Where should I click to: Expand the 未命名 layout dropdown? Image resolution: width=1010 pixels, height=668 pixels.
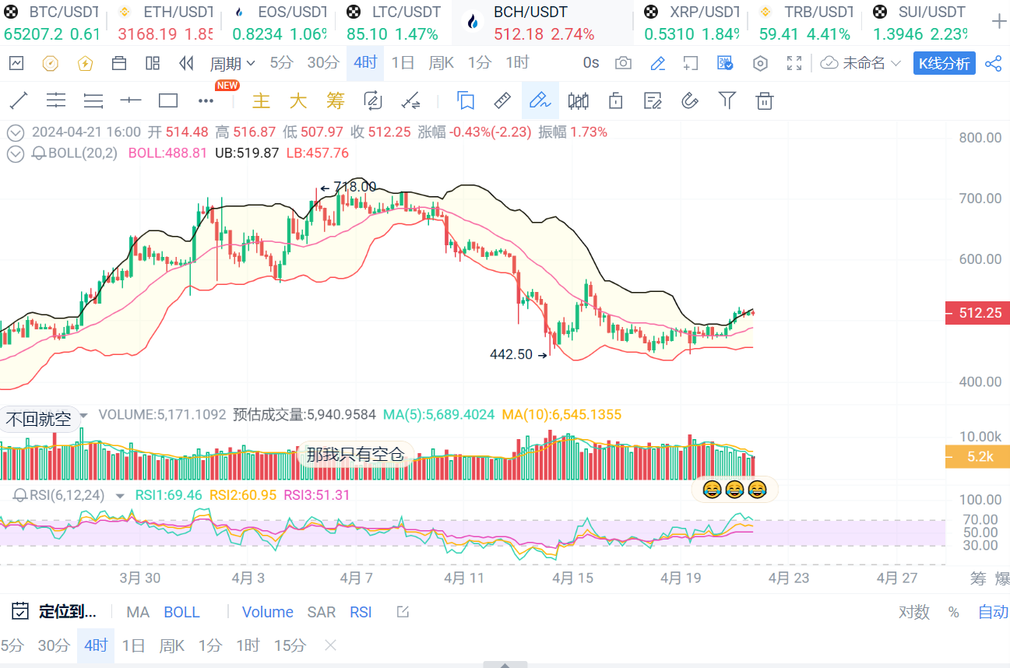(x=861, y=64)
